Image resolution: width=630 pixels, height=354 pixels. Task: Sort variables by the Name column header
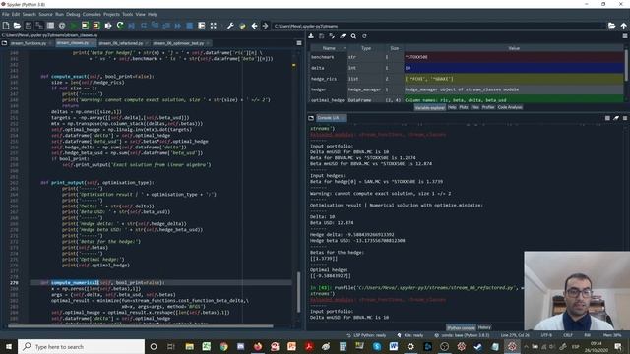(329, 48)
